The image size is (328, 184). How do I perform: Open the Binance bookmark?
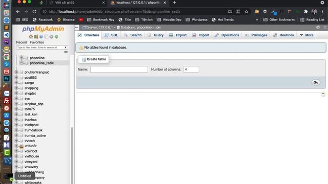66,19
